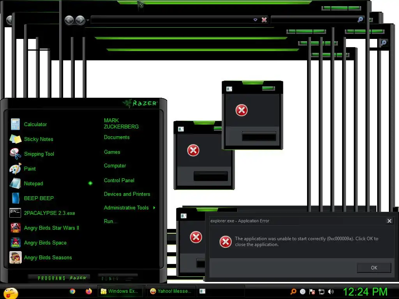Open Computer from the start menu

point(115,166)
